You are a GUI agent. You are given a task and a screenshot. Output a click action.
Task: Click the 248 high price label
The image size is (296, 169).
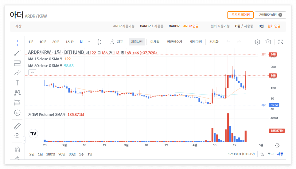[273, 54]
